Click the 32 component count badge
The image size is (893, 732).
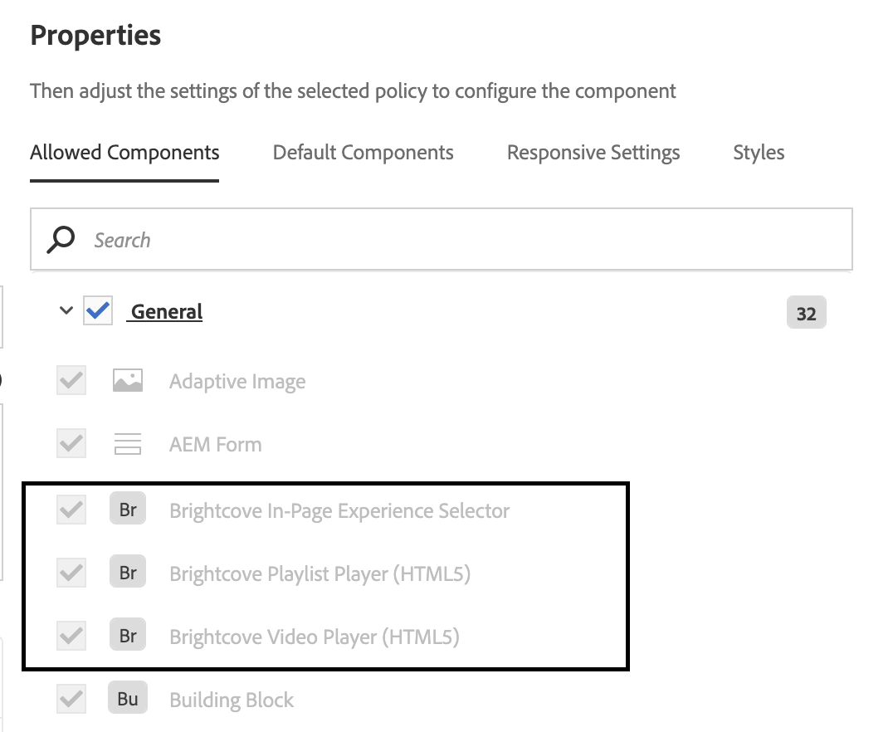click(806, 312)
